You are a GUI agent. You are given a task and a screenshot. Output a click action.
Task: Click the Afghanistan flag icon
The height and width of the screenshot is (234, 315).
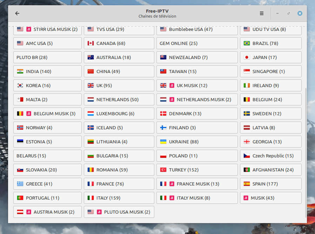tap(247, 170)
